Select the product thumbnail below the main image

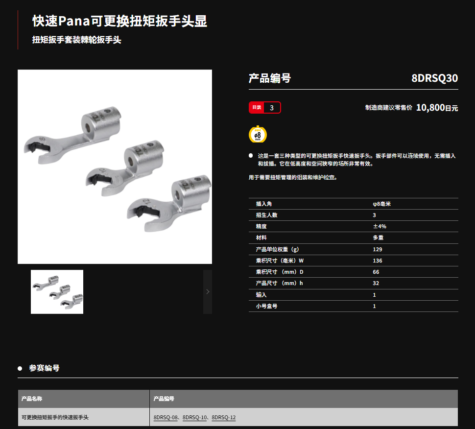[x=57, y=291]
